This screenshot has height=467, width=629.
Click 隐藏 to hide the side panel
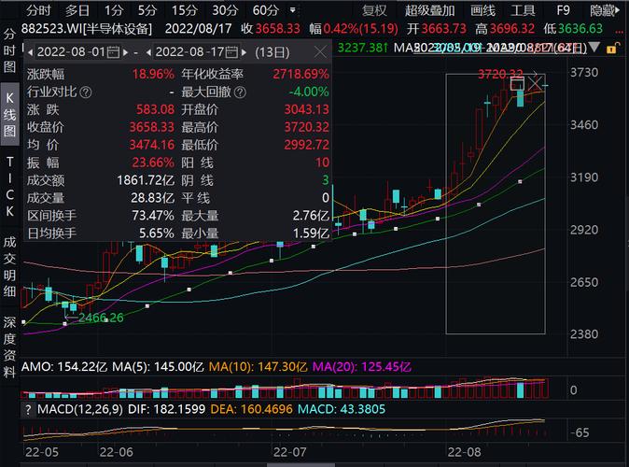(605, 10)
